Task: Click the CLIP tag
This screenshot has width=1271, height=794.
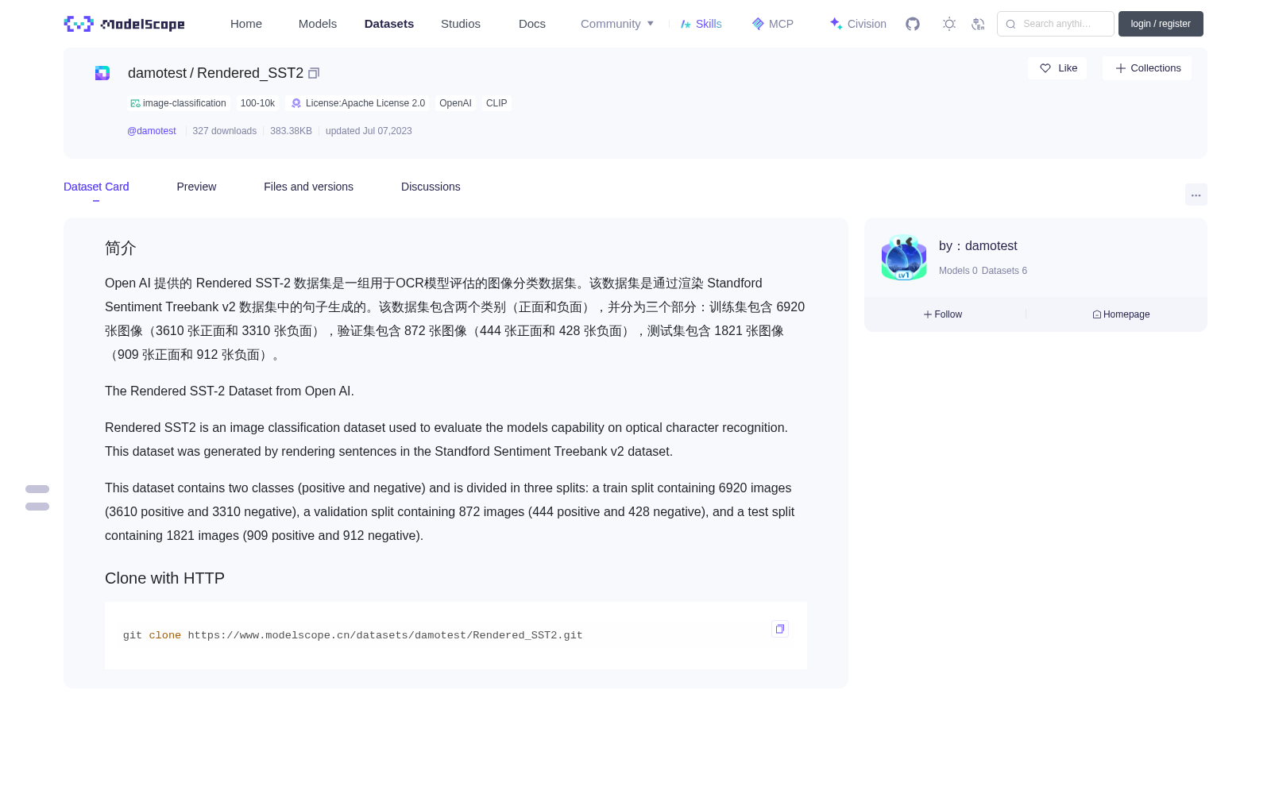Action: point(496,103)
